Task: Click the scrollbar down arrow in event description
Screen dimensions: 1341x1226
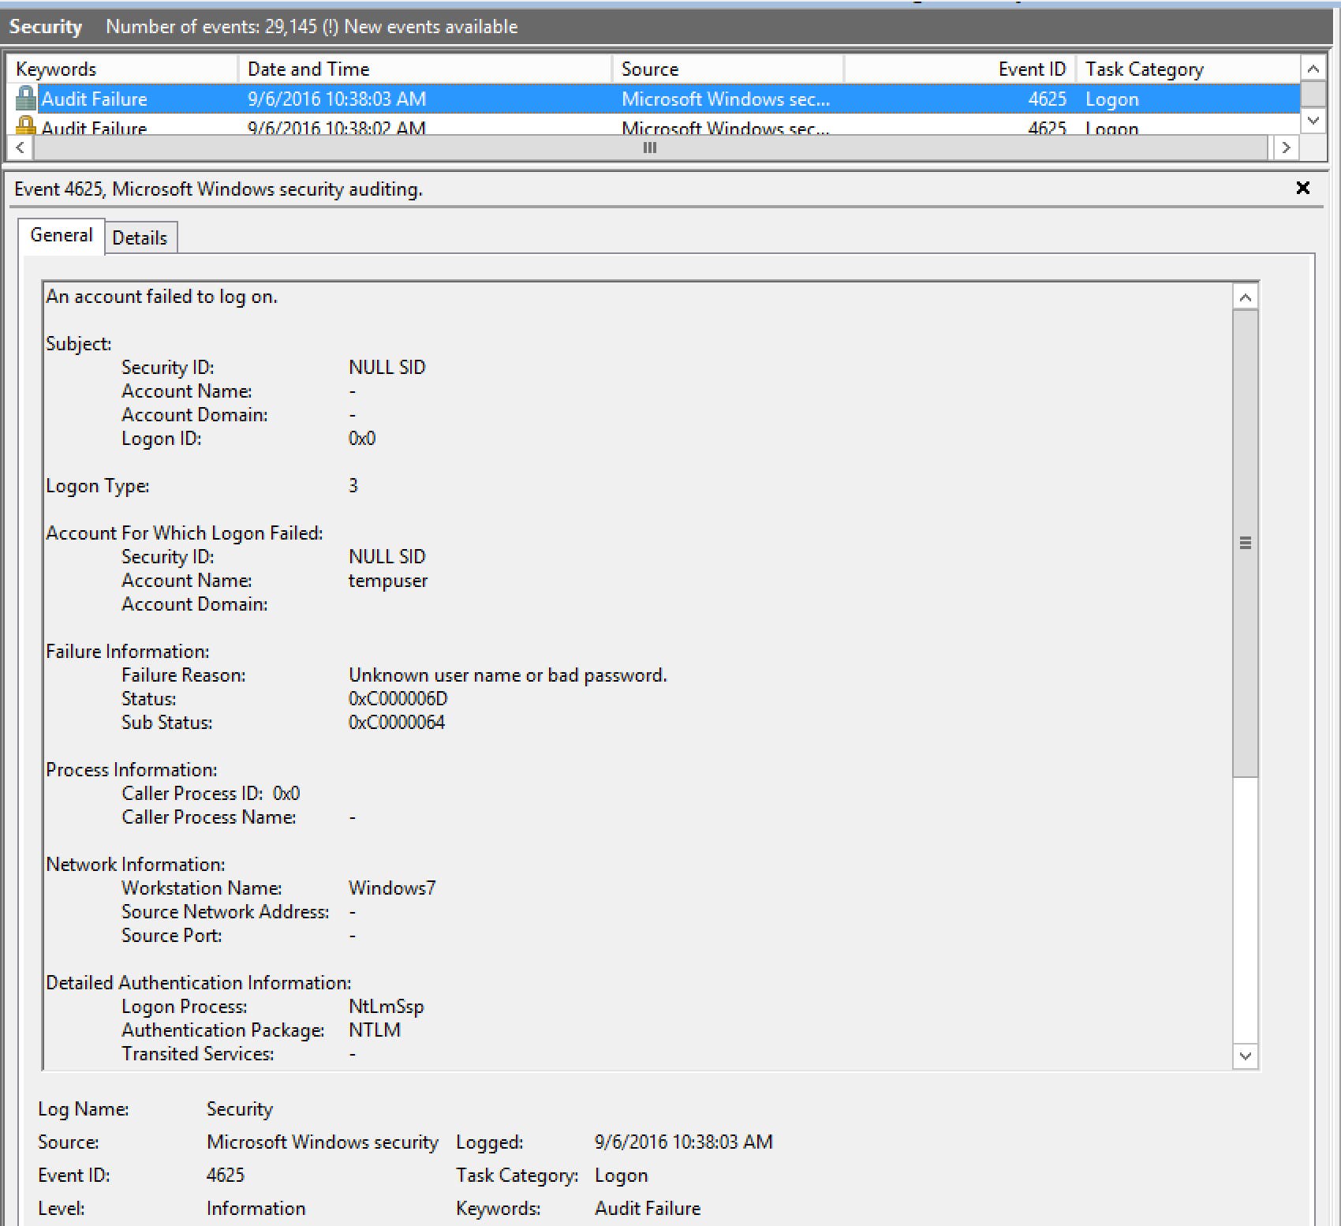Action: coord(1245,1056)
